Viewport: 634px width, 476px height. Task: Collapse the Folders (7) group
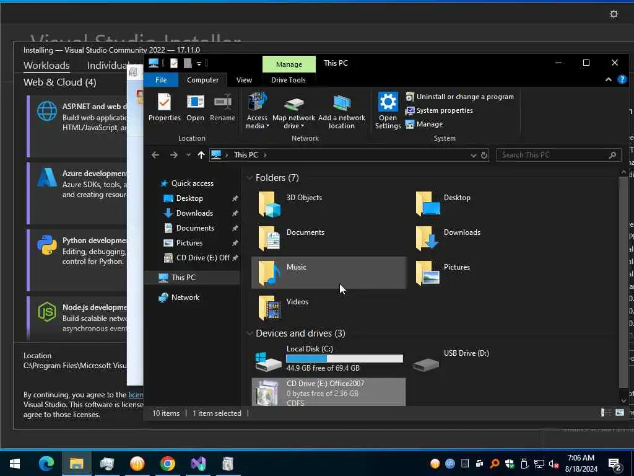250,178
